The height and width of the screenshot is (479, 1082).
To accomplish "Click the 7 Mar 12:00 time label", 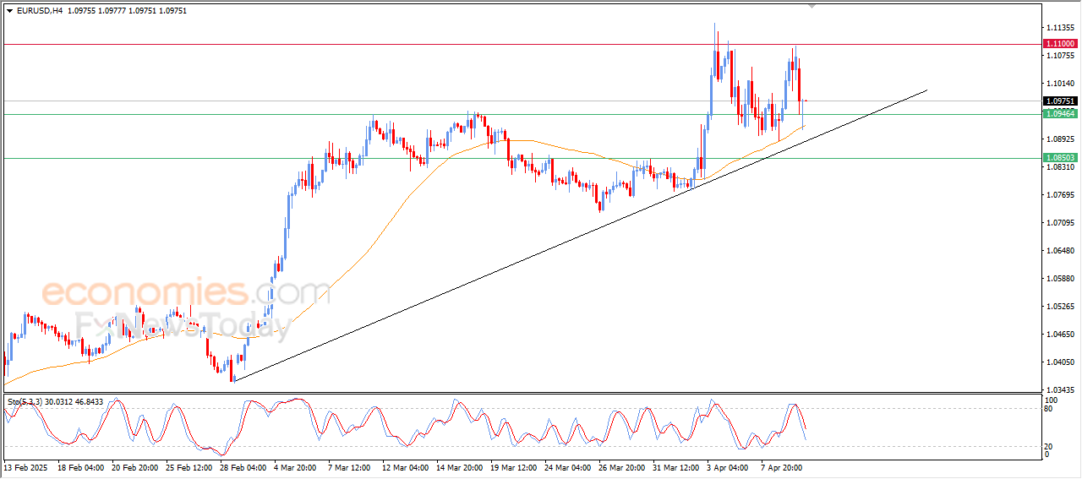I will tap(350, 466).
